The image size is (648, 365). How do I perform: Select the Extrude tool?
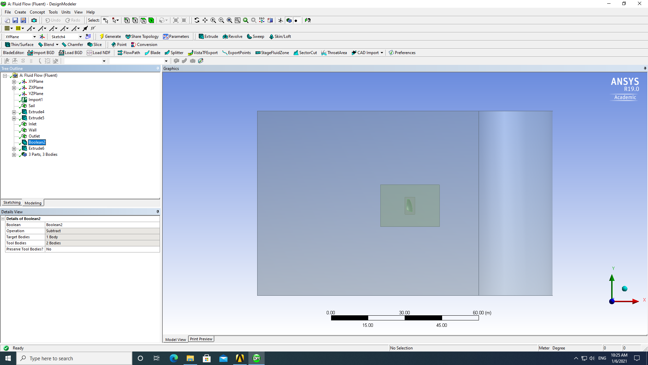point(208,36)
